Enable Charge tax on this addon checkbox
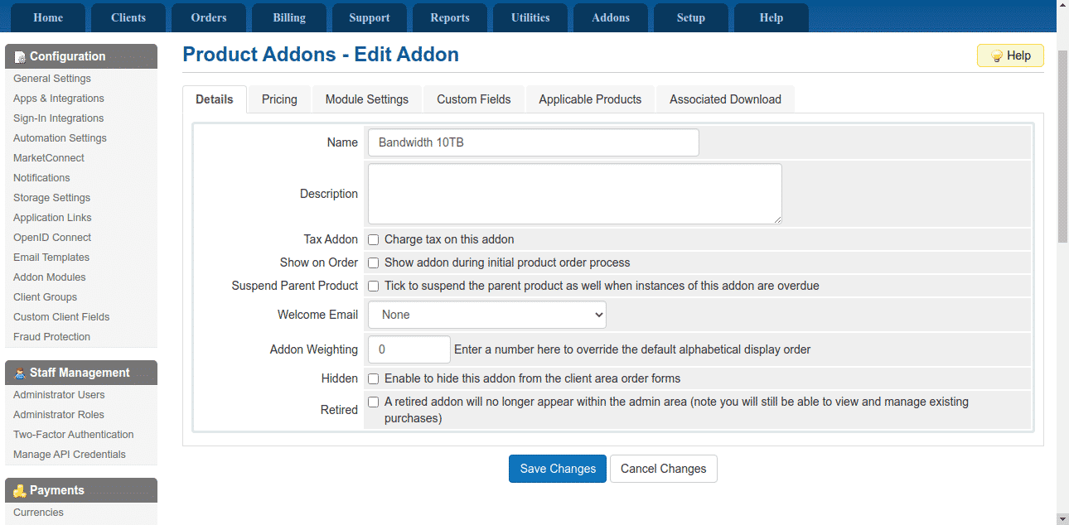This screenshot has width=1069, height=525. tap(374, 240)
